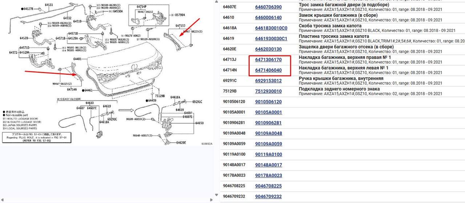The image size is (465, 203).
Task: Select part link 90109A0048
Action: click(268, 133)
